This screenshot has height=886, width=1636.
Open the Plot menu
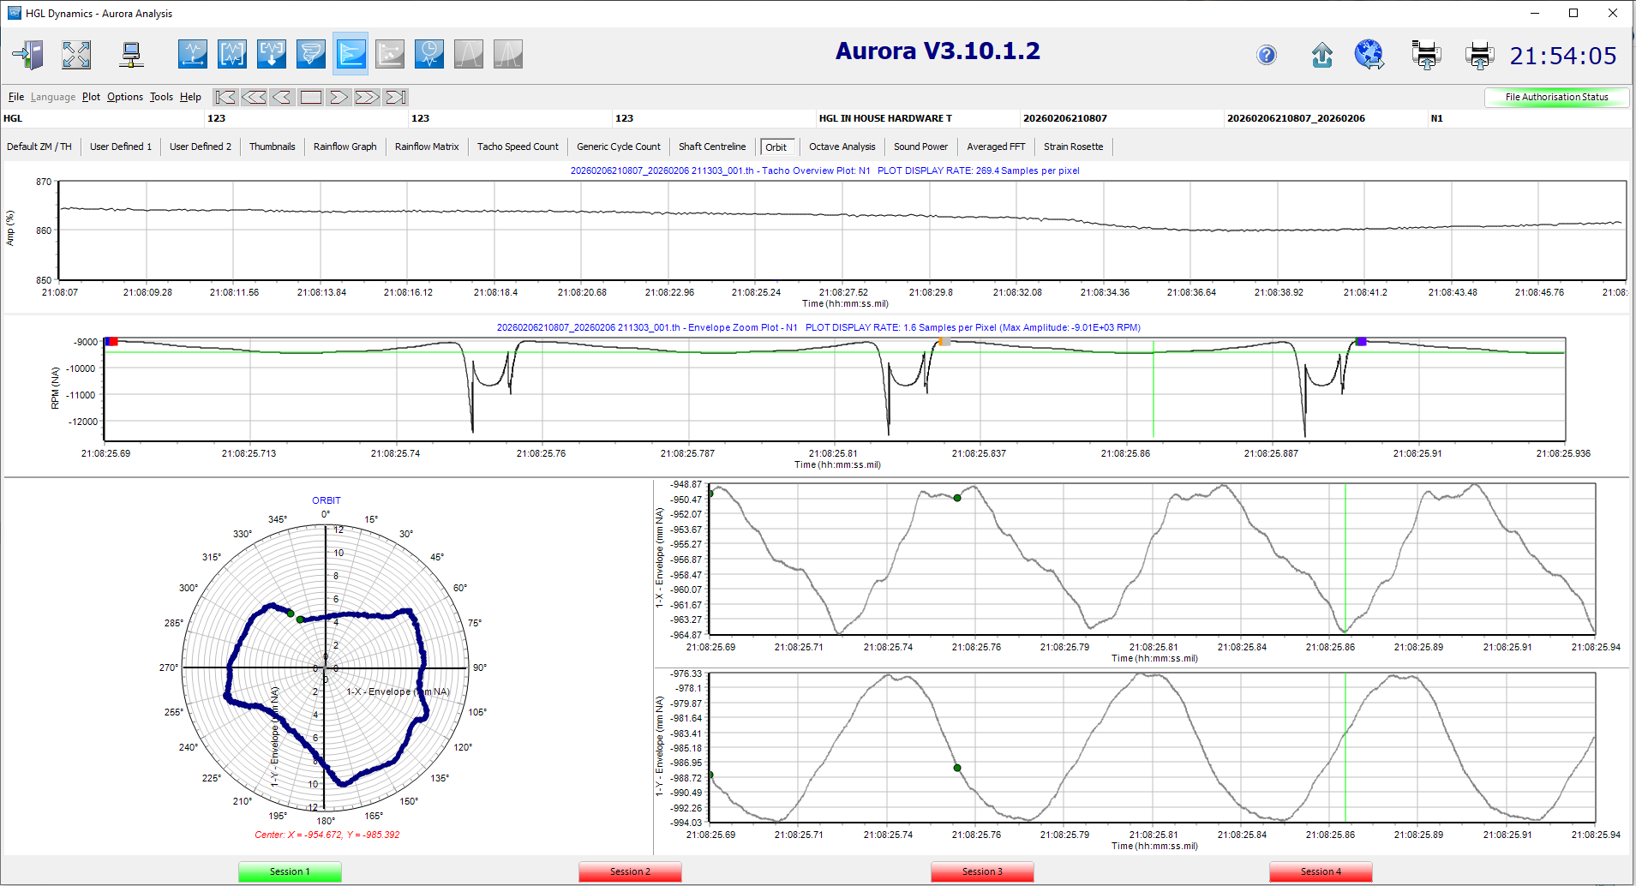91,97
